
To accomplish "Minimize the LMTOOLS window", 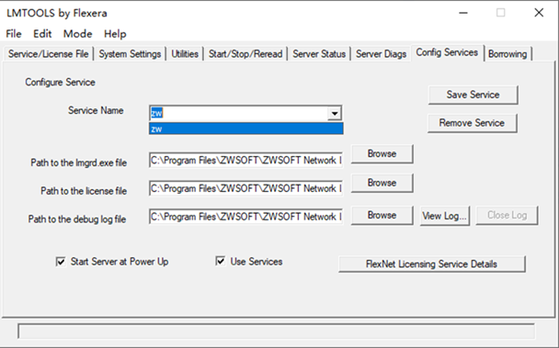I will coord(463,13).
